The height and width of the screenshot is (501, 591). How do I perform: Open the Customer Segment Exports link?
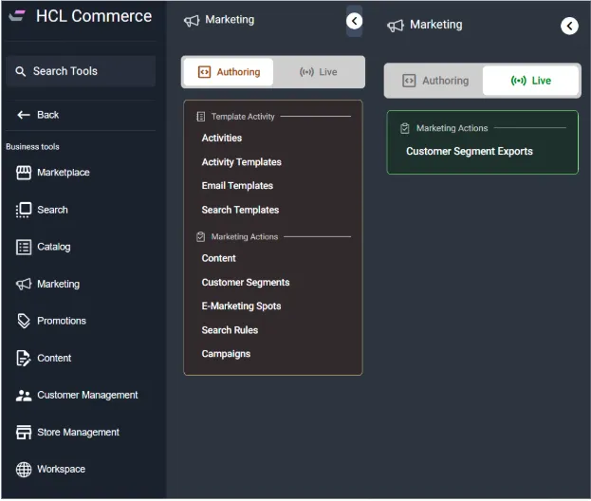pyautogui.click(x=469, y=152)
